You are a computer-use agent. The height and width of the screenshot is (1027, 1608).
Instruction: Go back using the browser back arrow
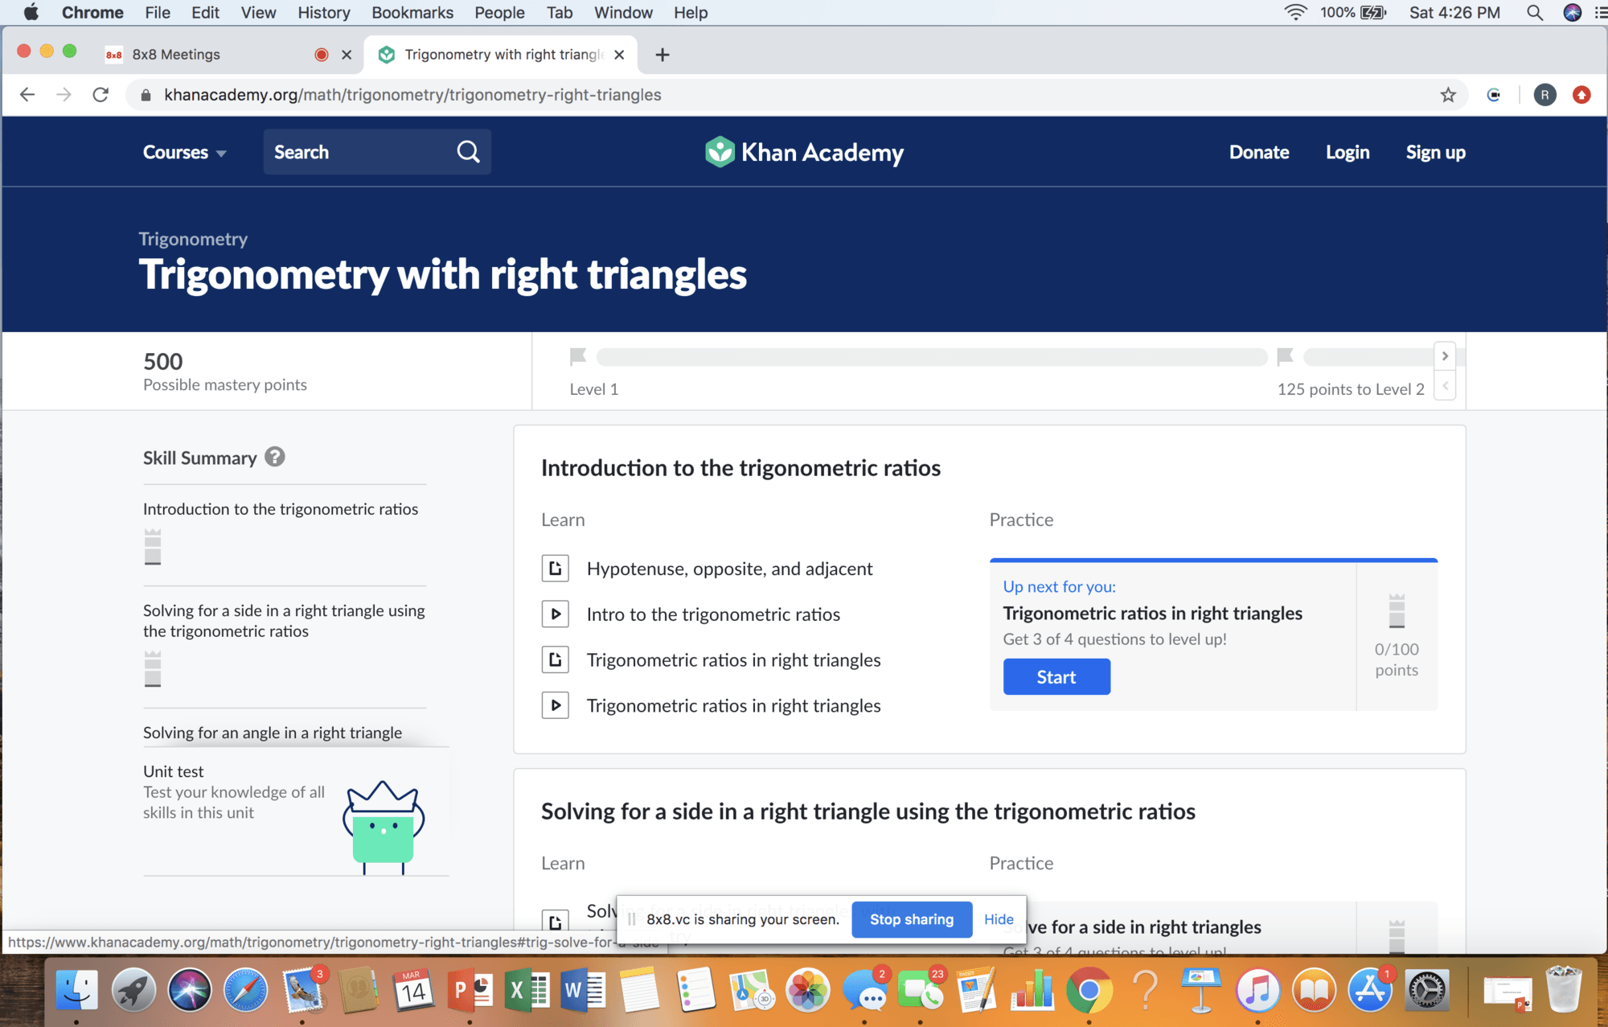27,95
